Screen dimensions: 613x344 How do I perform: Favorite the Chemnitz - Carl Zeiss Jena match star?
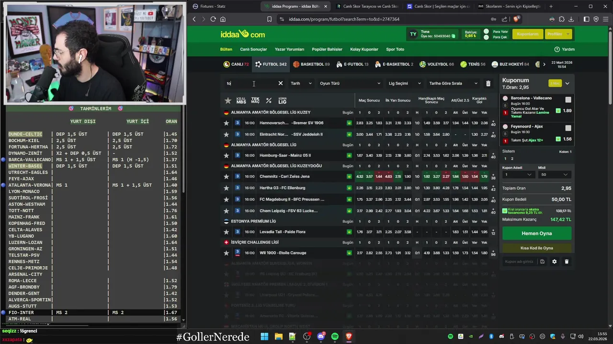[226, 176]
